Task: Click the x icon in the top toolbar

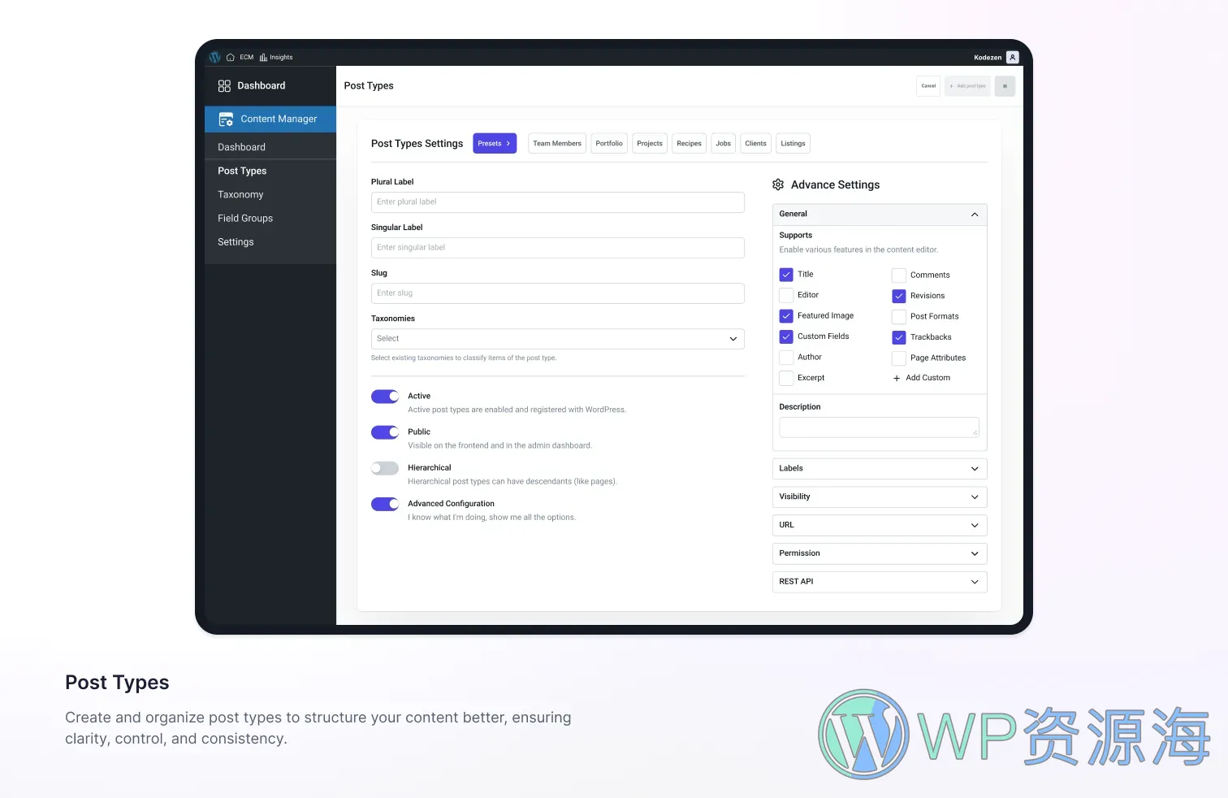Action: click(1005, 85)
